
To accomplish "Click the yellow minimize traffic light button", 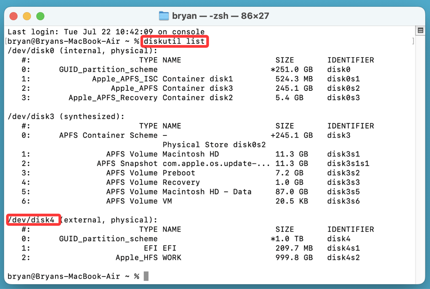I will pos(27,16).
